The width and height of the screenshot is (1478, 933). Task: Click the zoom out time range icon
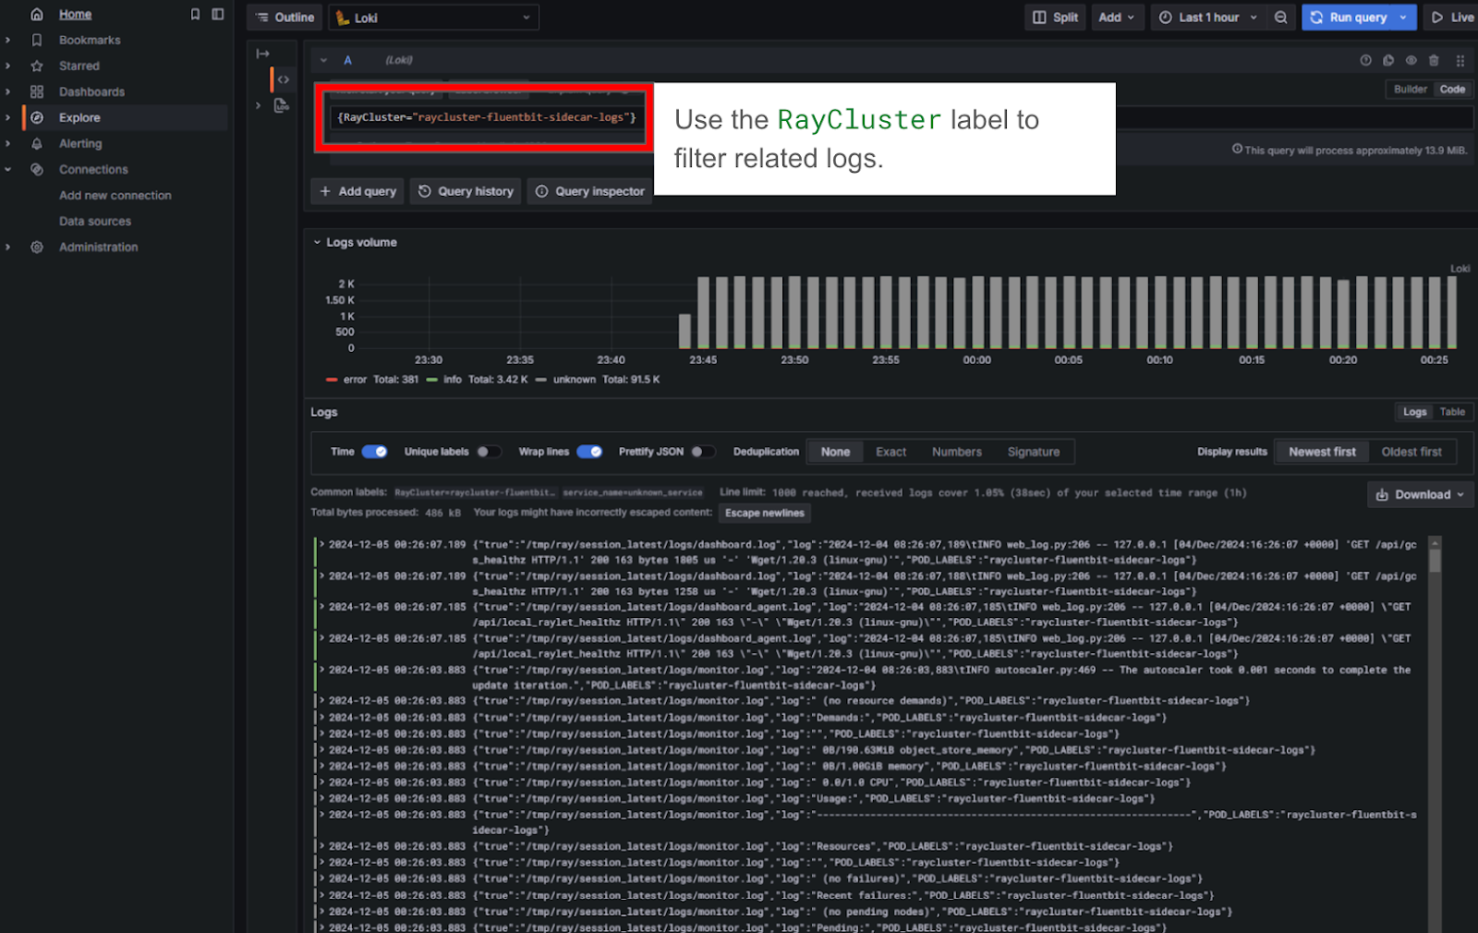pos(1280,18)
